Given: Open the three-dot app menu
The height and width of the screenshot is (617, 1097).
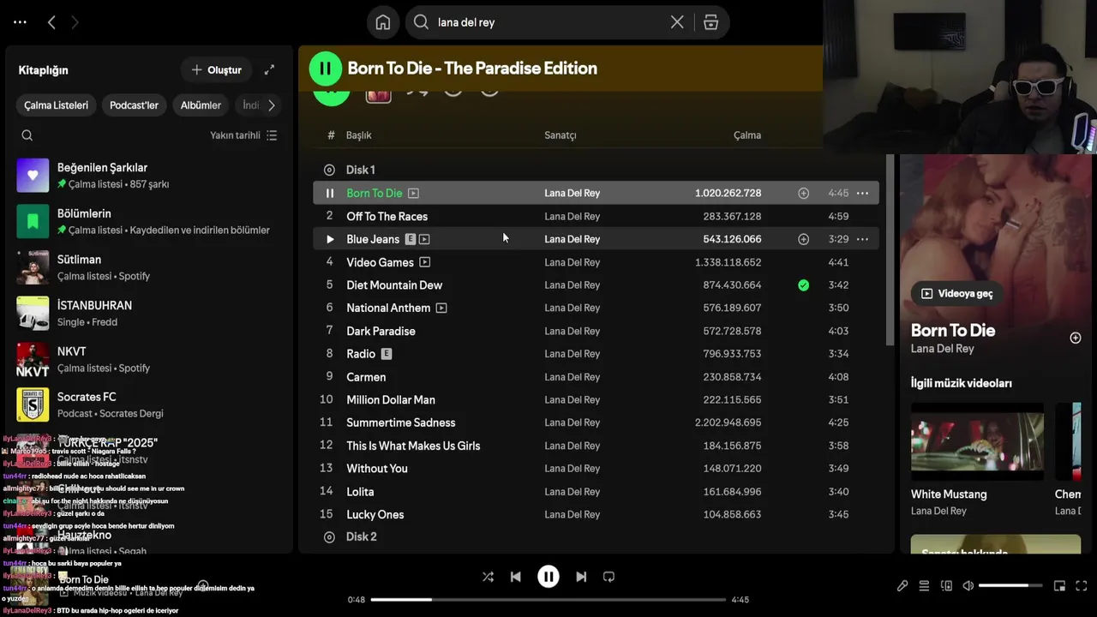Looking at the screenshot, I should click(x=21, y=22).
